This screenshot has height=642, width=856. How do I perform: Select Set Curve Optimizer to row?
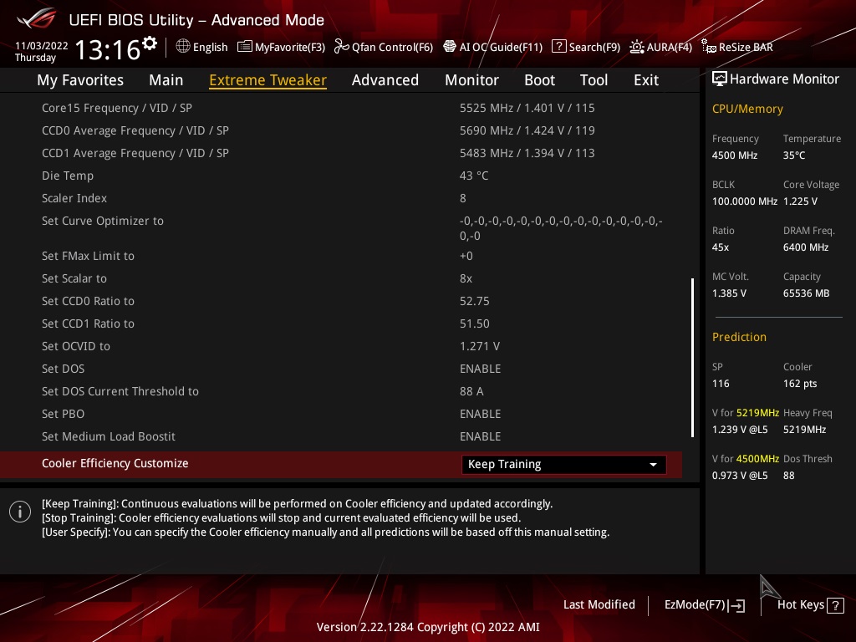click(341, 227)
